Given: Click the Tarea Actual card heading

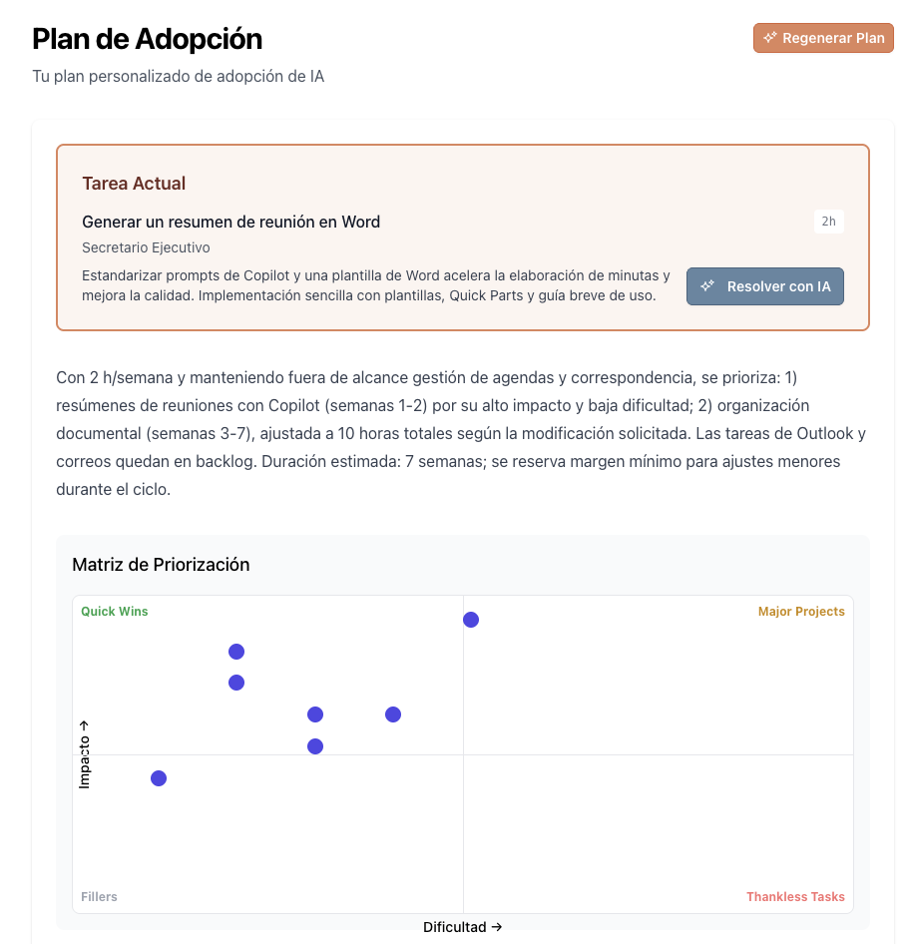Looking at the screenshot, I should [134, 183].
